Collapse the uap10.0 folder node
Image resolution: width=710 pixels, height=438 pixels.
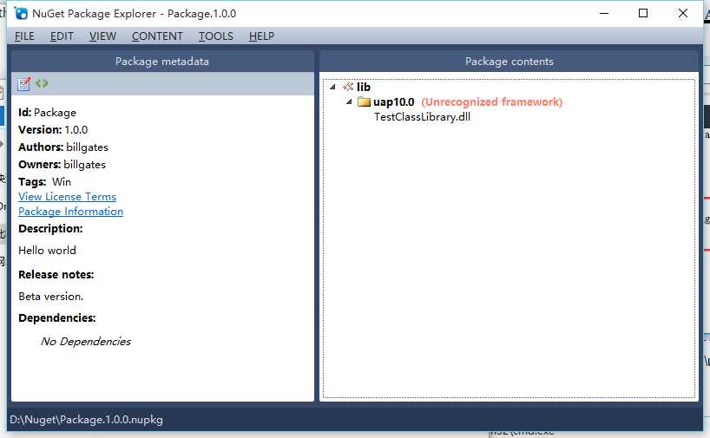(350, 102)
